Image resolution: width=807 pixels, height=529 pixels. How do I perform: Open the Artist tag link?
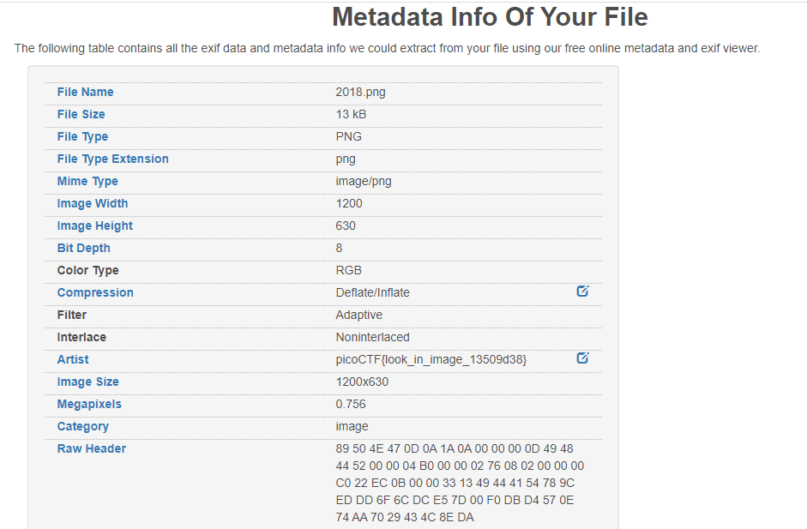(x=73, y=359)
